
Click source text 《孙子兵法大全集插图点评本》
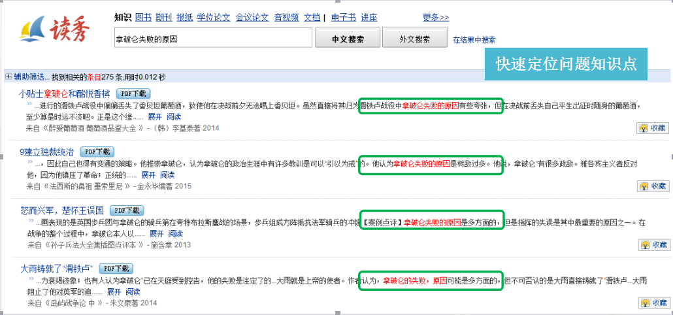(93, 245)
